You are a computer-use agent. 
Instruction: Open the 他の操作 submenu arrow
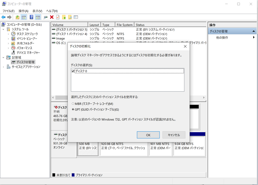pyautogui.click(x=254, y=37)
